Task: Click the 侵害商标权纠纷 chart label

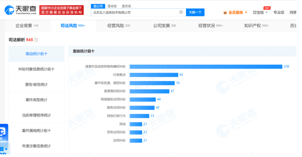Action: point(115,91)
